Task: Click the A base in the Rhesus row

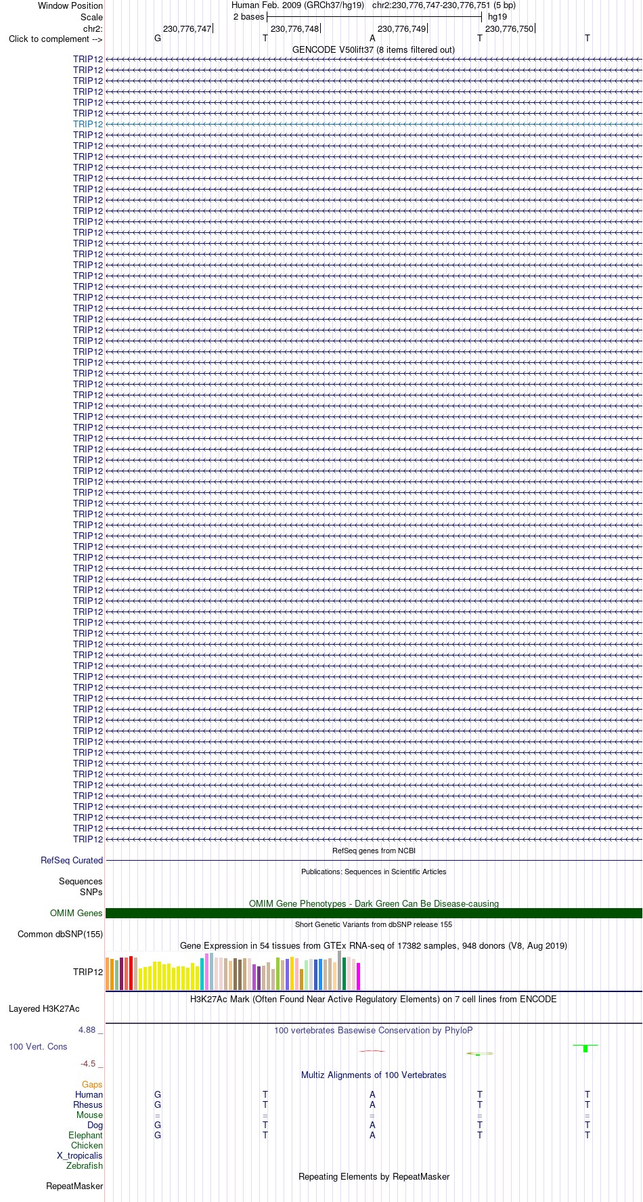Action: pos(372,1105)
